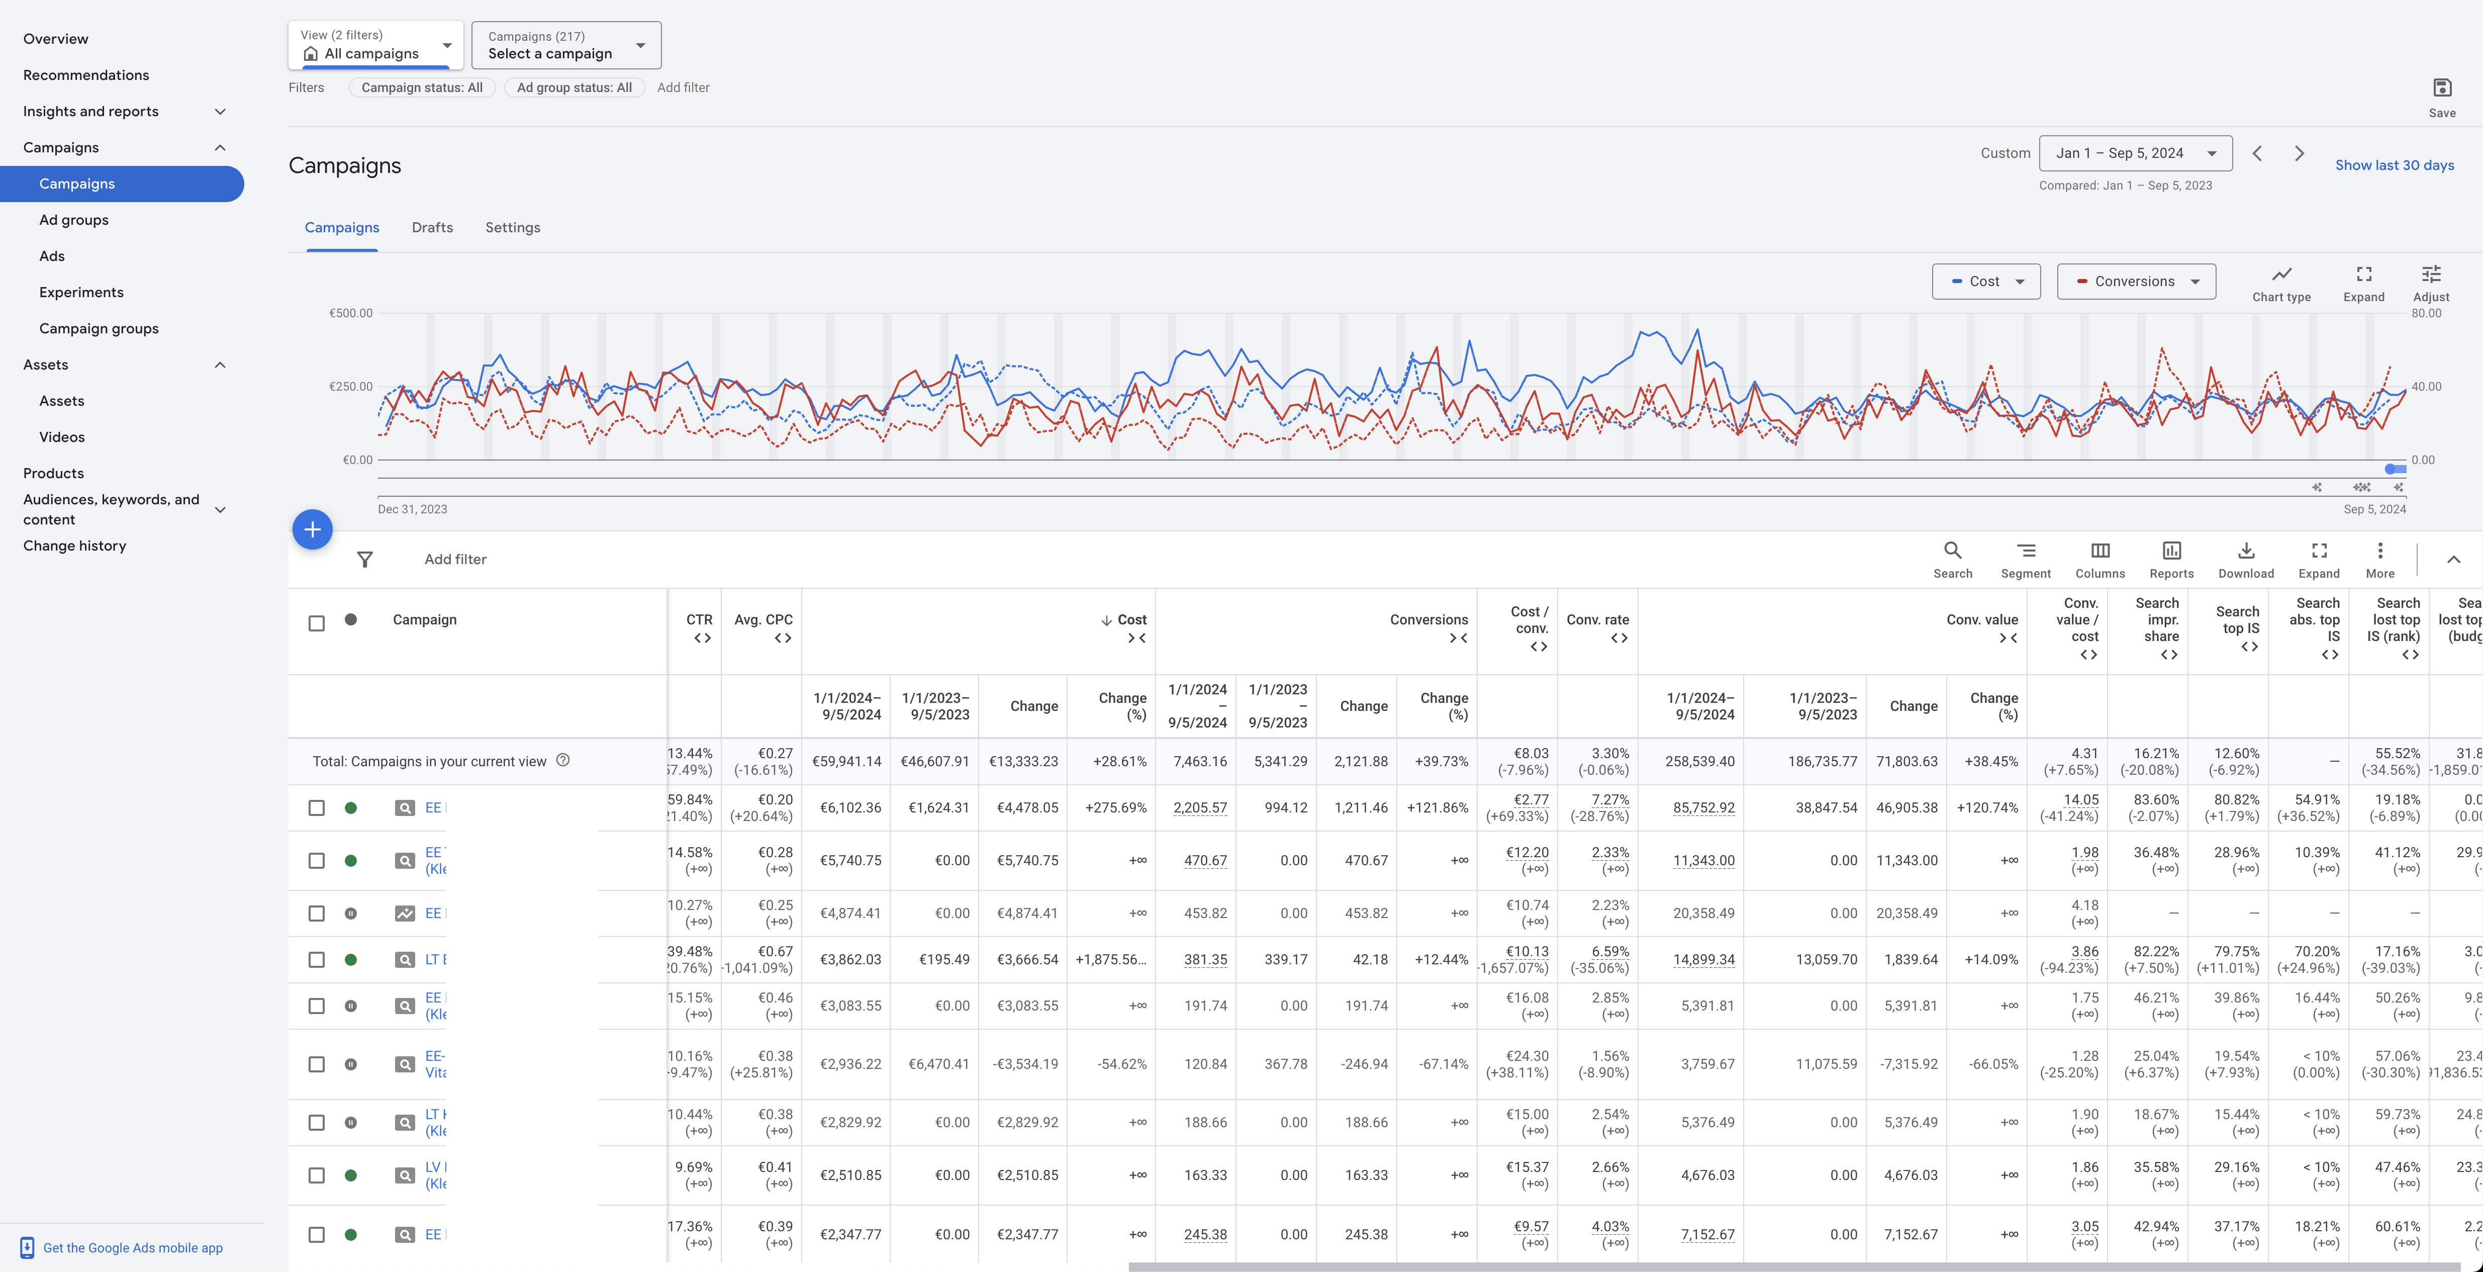The width and height of the screenshot is (2483, 1272).
Task: Open Videos in the sidebar
Action: pyautogui.click(x=62, y=437)
